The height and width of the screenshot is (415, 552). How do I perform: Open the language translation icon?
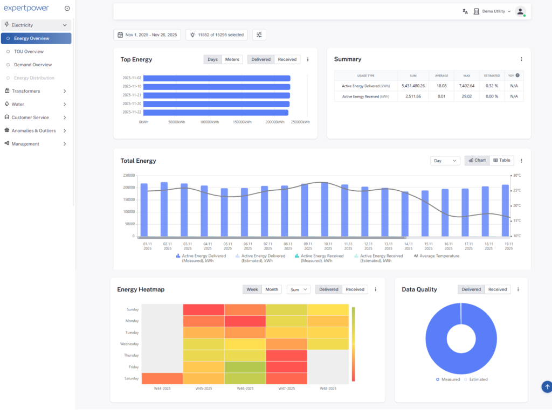tap(465, 11)
